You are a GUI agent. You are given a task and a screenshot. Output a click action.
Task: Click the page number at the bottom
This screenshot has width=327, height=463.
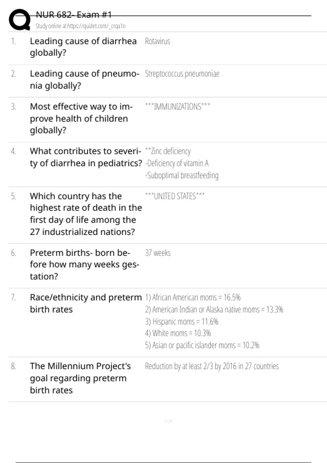pyautogui.click(x=168, y=422)
